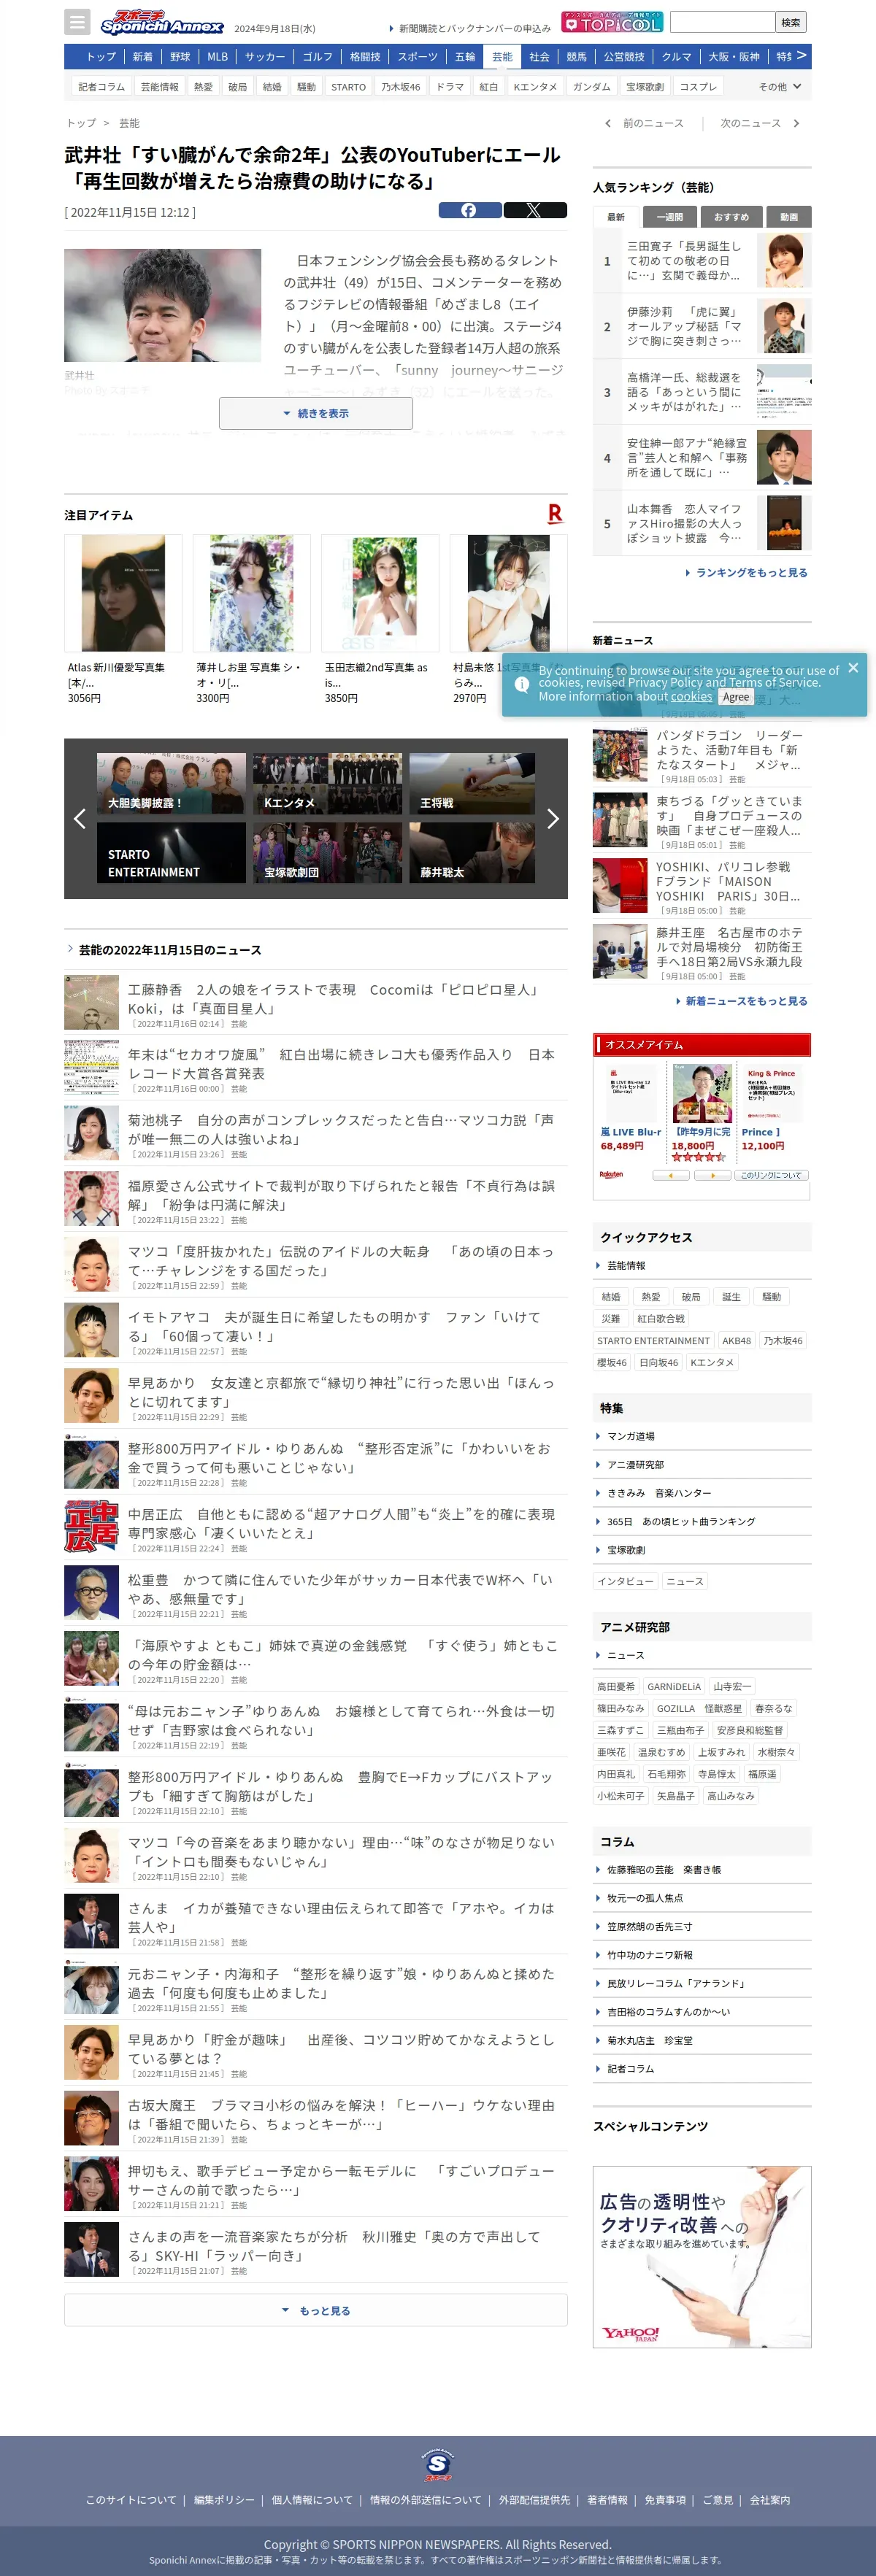The height and width of the screenshot is (2576, 876).
Task: Agree to the cookie policy
Action: pos(736,697)
